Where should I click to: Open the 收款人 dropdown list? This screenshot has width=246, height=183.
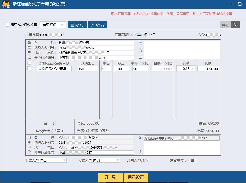tap(64, 160)
